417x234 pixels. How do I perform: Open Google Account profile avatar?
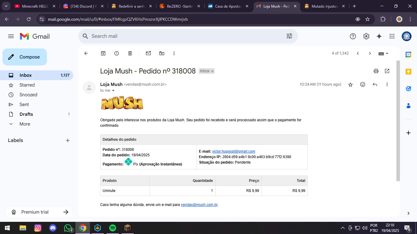tap(407, 36)
